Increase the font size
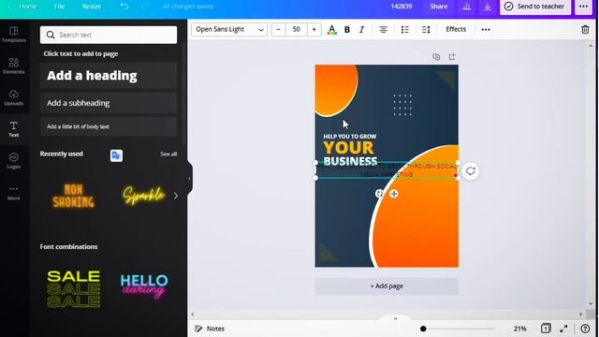The height and width of the screenshot is (337, 599). coord(314,29)
